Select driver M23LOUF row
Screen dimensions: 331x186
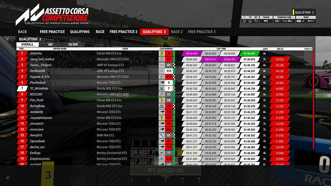pos(164,95)
